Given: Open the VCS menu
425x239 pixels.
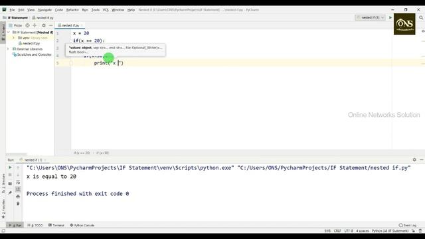Looking at the screenshot, I should coord(106,10).
